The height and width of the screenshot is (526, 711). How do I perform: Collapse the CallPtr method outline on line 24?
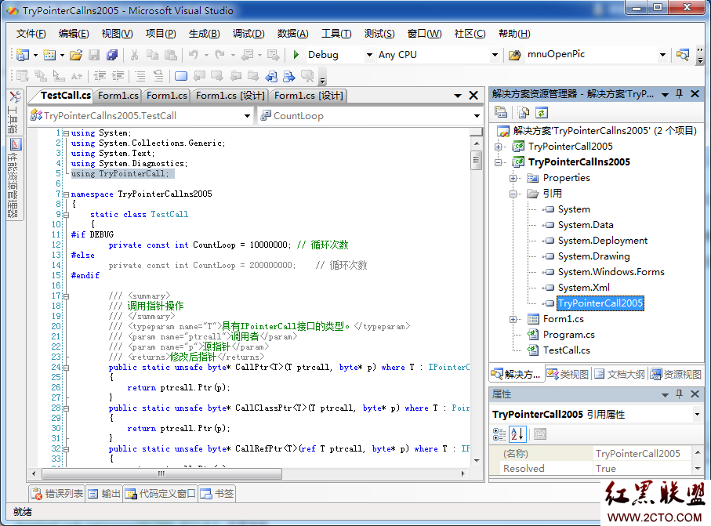[66, 368]
